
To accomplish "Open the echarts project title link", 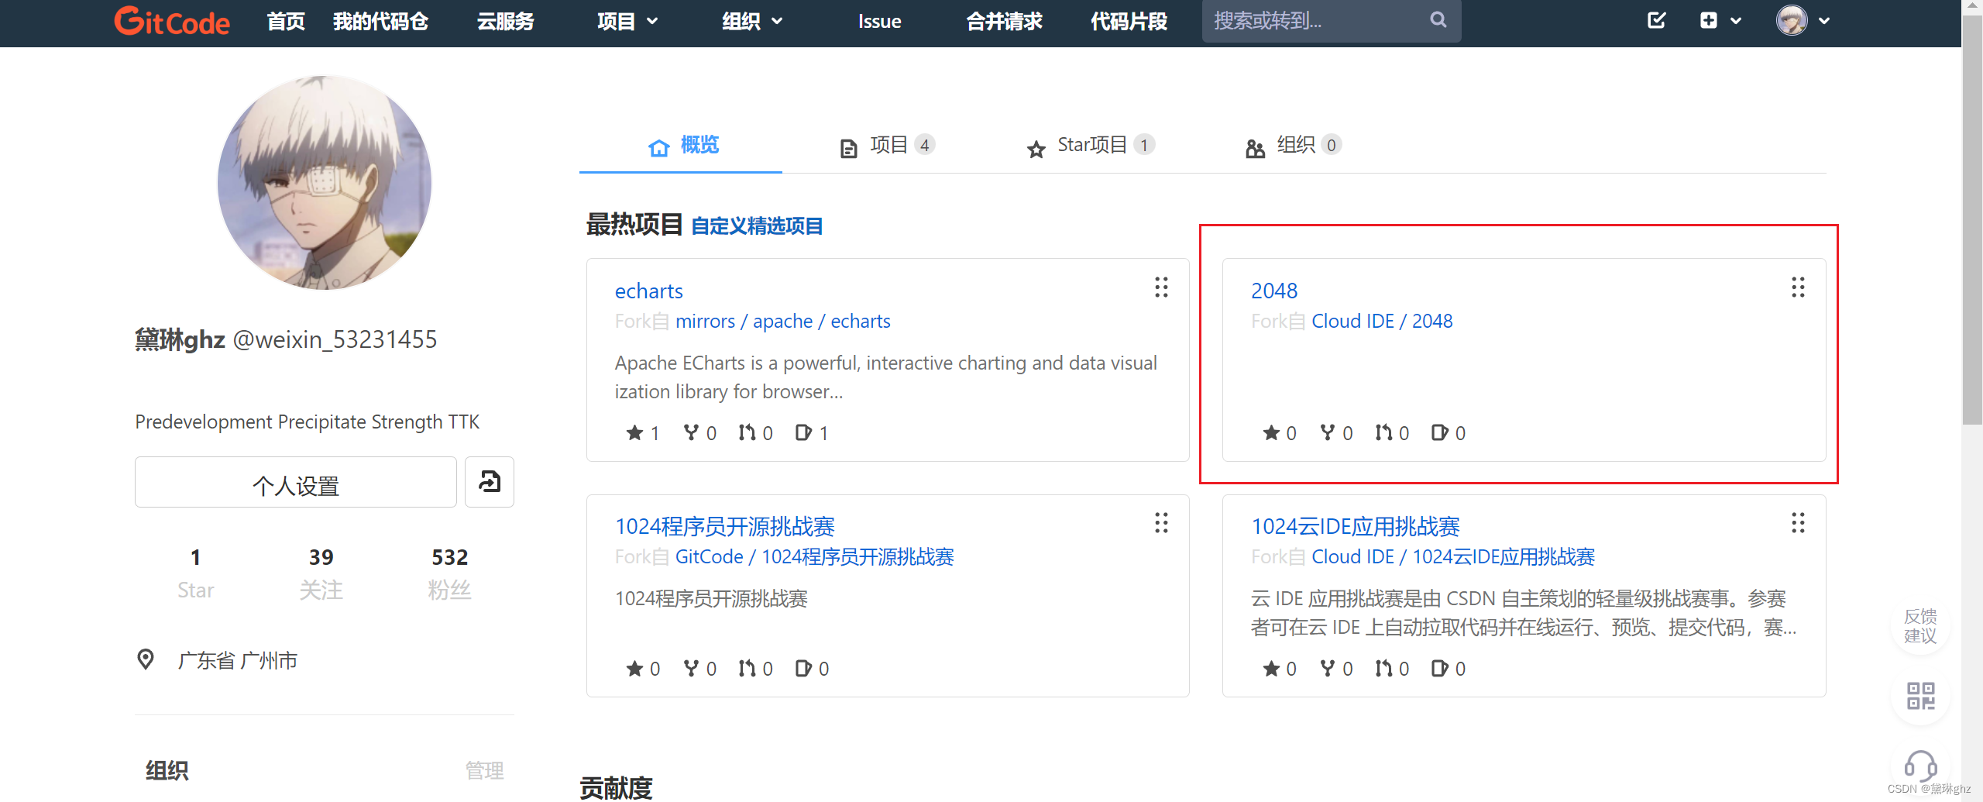I will click(648, 291).
